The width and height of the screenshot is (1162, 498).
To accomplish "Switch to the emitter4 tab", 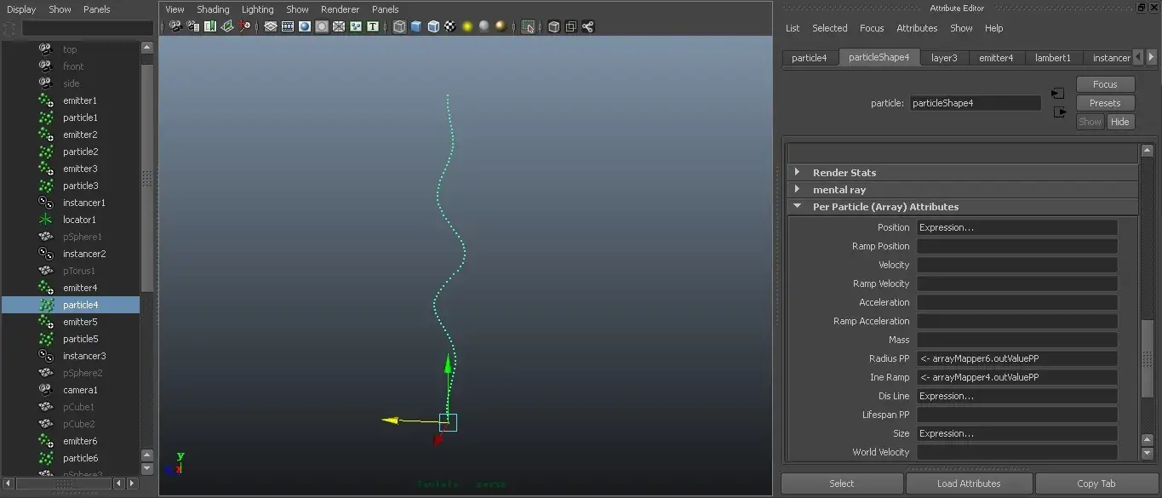I will tap(996, 58).
